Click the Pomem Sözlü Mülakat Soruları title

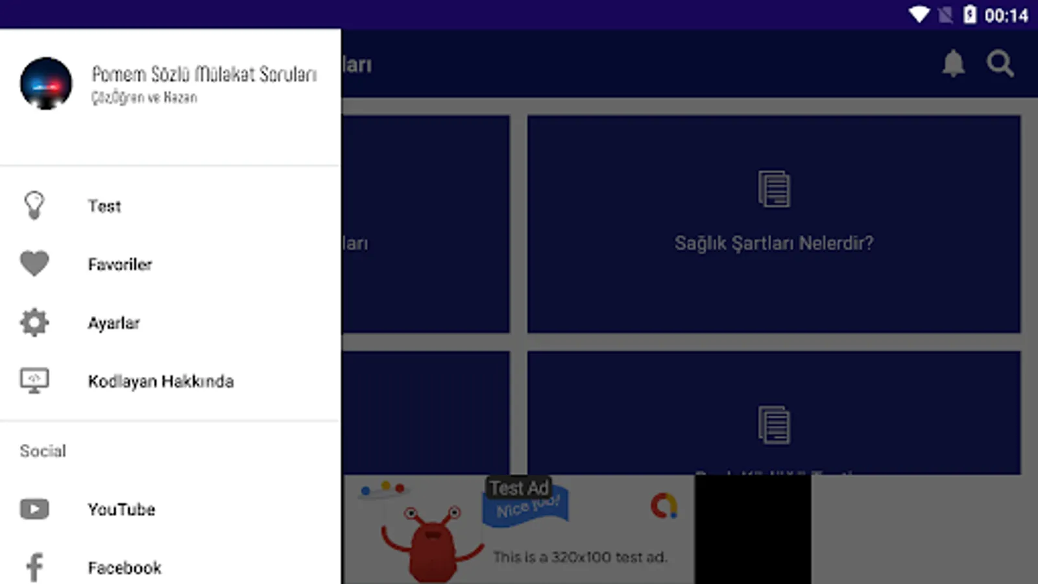coord(204,74)
